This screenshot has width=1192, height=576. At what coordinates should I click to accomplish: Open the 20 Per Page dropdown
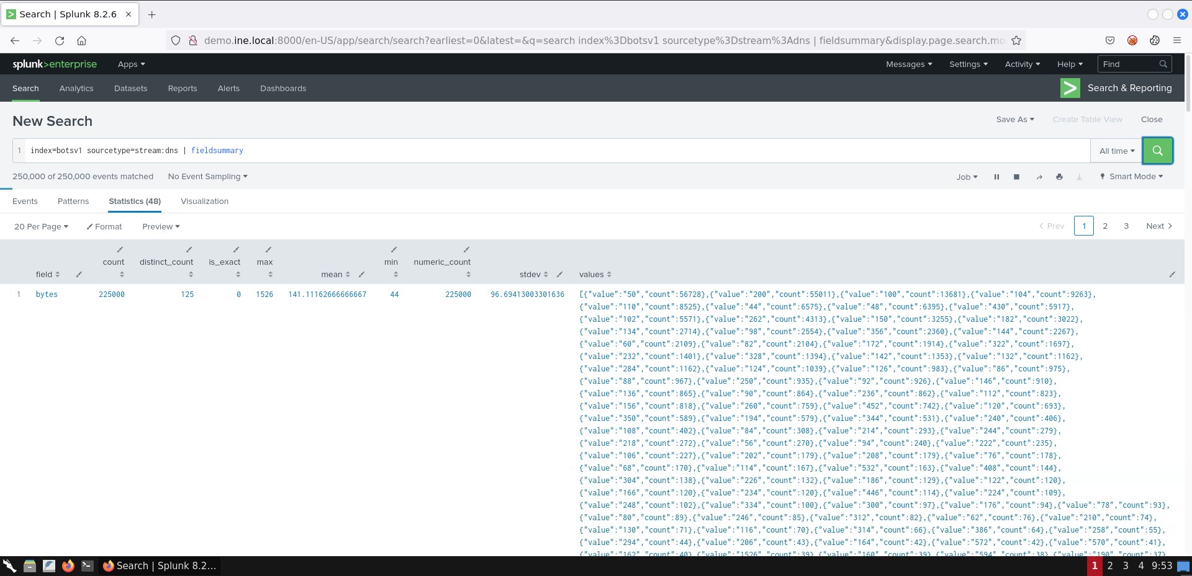click(41, 226)
